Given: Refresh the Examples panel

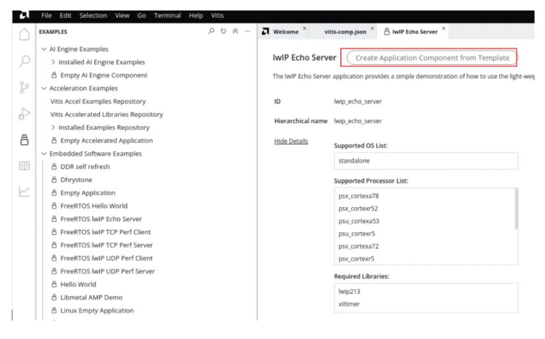Looking at the screenshot, I should pyautogui.click(x=223, y=31).
